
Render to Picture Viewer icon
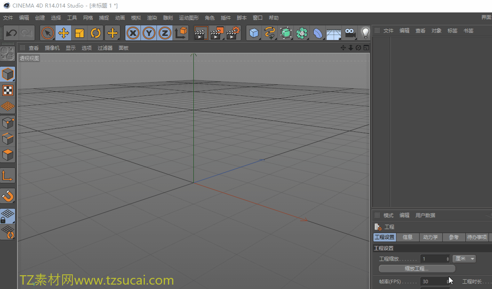(x=217, y=33)
